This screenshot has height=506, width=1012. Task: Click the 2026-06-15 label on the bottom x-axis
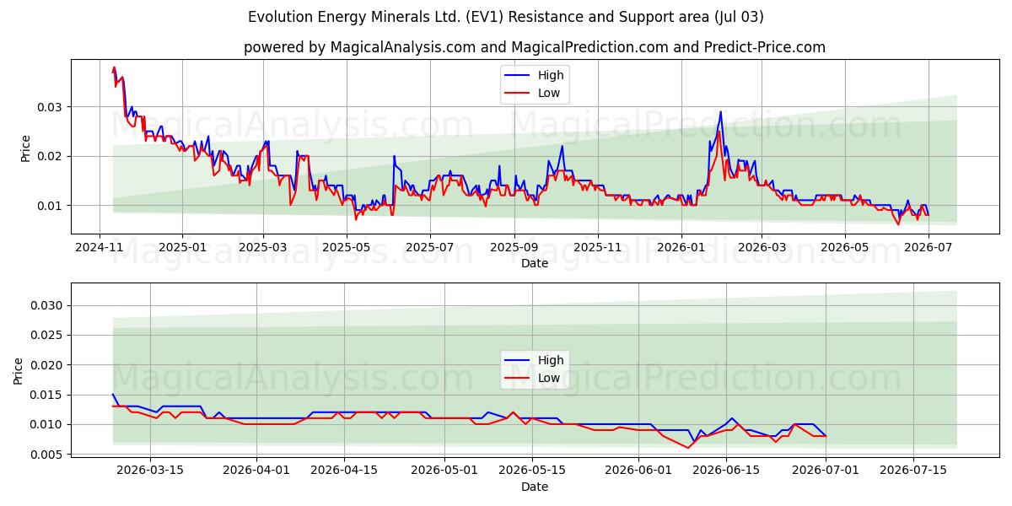tap(726, 471)
